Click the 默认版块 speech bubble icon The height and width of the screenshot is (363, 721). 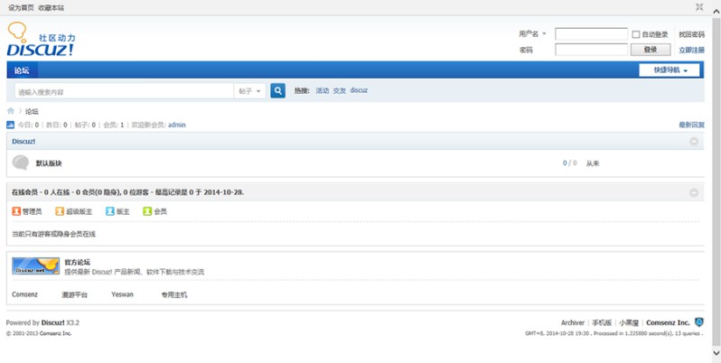pyautogui.click(x=21, y=163)
